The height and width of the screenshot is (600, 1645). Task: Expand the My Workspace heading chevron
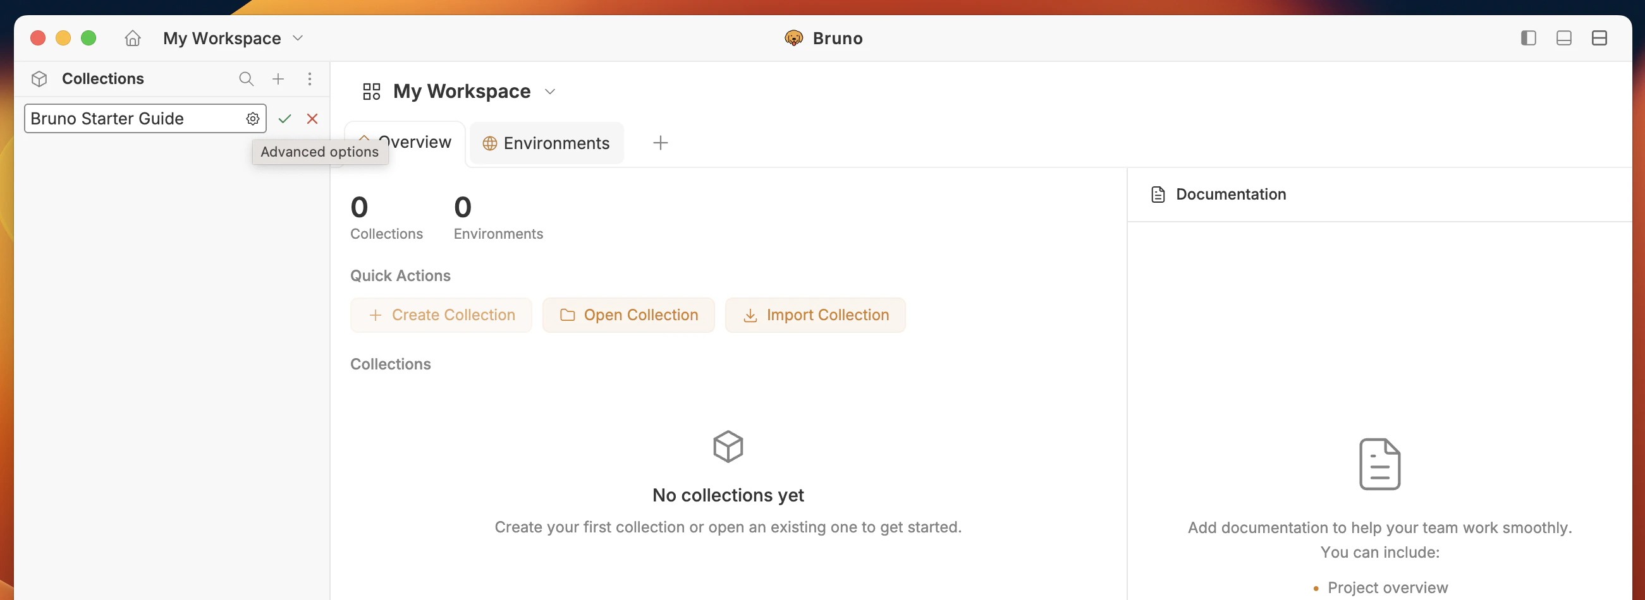(x=550, y=92)
